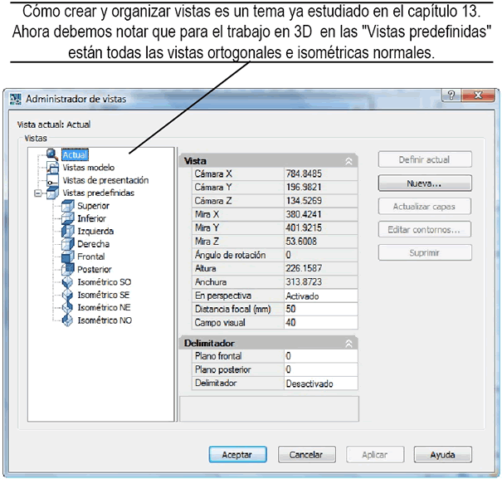
Task: Select Vistas de presentación in the tree
Action: [105, 180]
